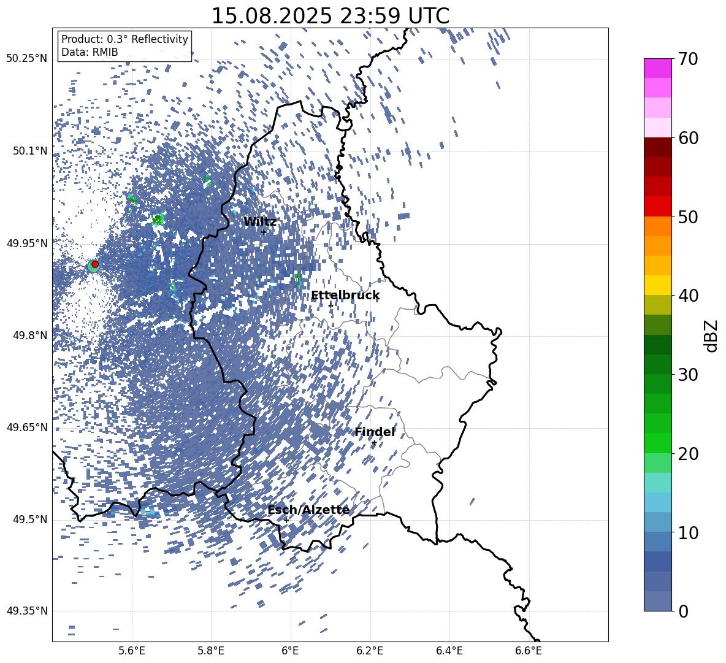Screen dimensions: 726x663
Task: Click the 0 value on the colorbar
Action: [684, 611]
